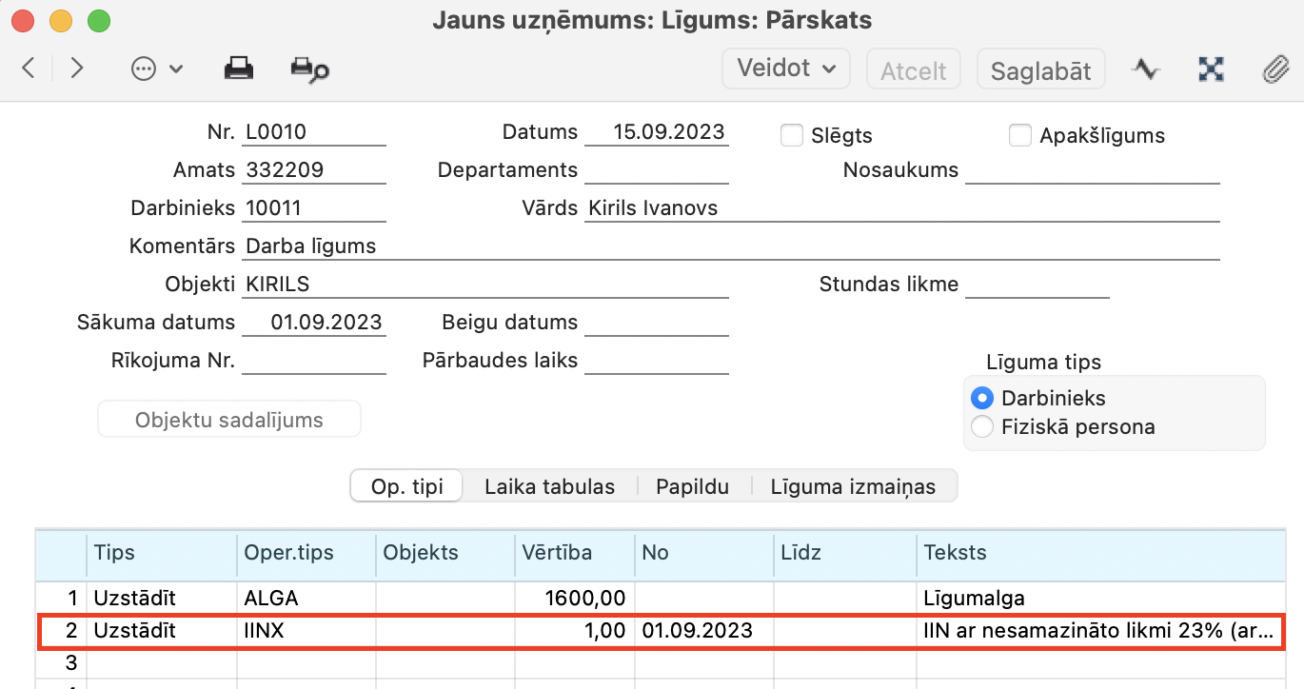Open attachments paperclip icon
The height and width of the screenshot is (689, 1304).
click(1274, 69)
